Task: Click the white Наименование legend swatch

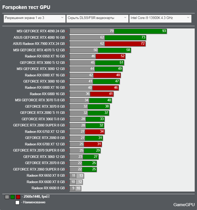Action: pos(17,203)
